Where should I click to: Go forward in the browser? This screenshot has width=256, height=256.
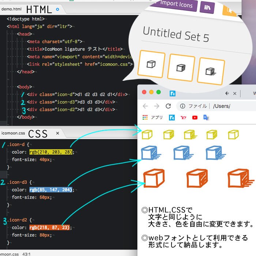pyautogui.click(x=157, y=106)
